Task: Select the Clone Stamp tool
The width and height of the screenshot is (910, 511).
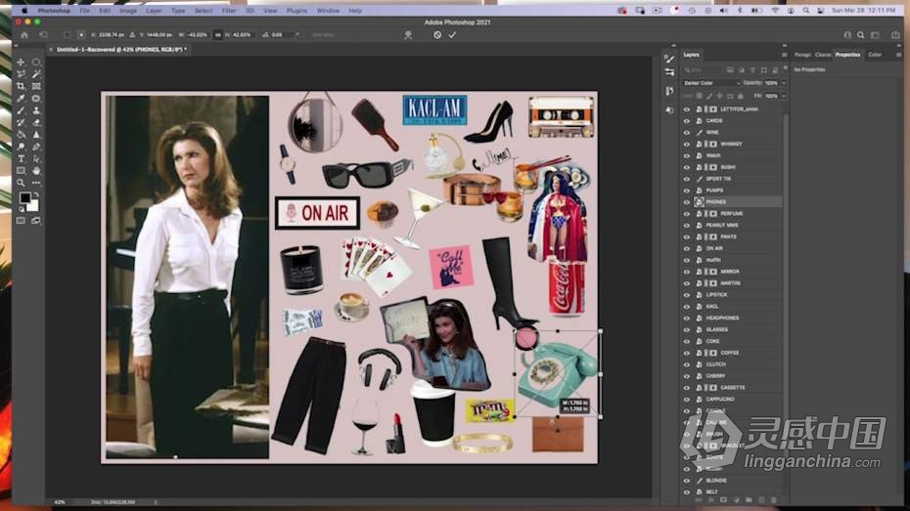Action: (36, 110)
